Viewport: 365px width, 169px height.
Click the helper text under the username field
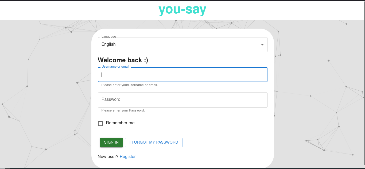click(129, 85)
